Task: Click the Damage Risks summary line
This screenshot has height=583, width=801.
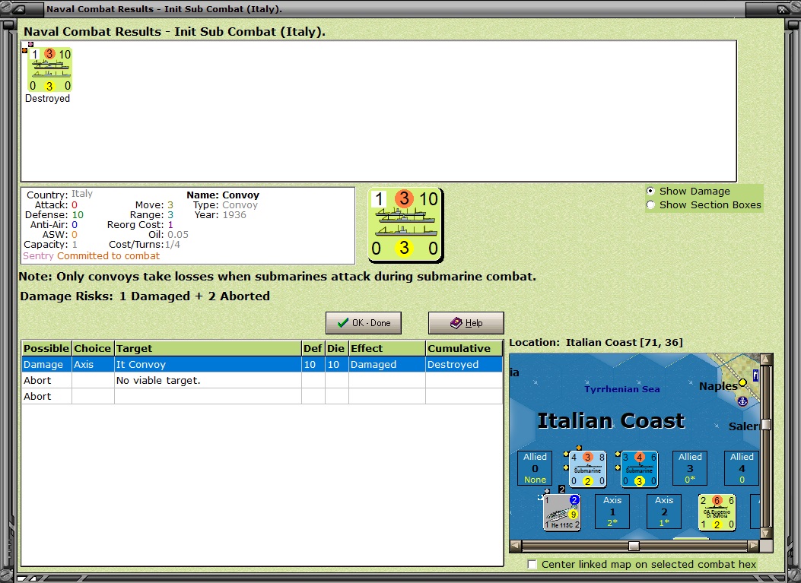Action: [x=145, y=296]
